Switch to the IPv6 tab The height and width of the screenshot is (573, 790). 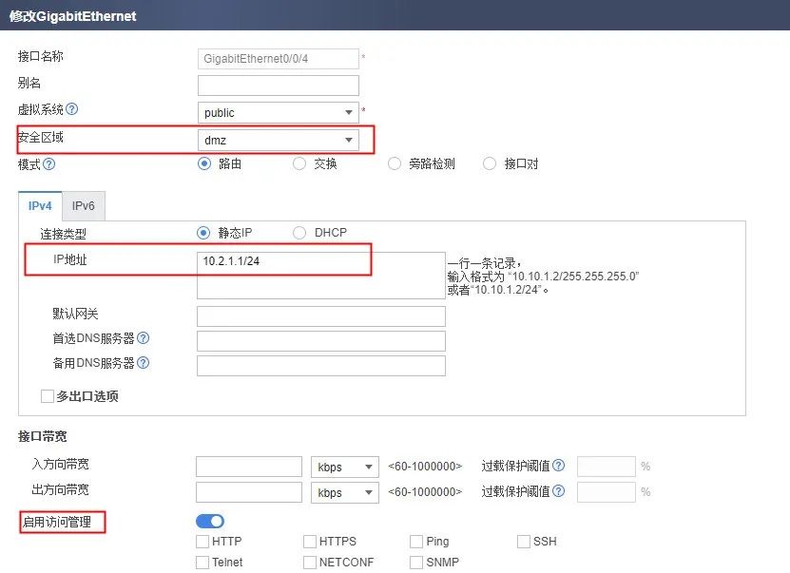point(83,206)
